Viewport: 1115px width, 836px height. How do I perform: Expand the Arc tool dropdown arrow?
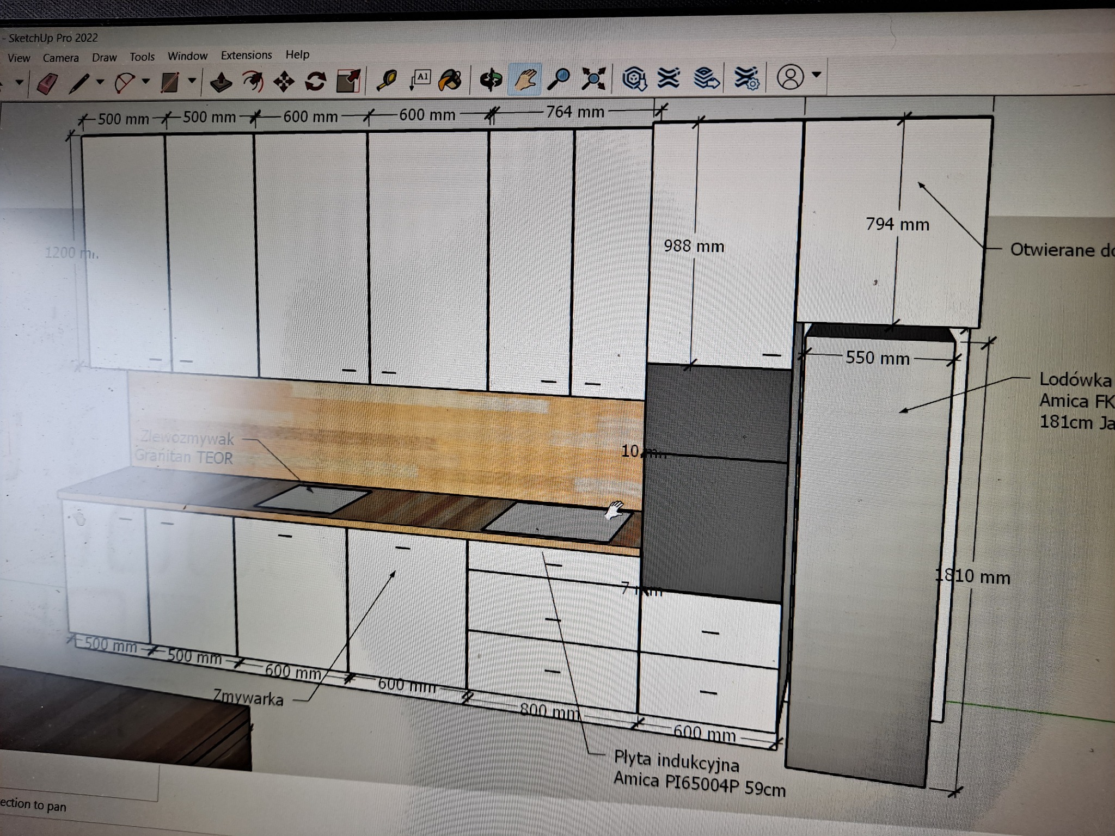(x=145, y=81)
